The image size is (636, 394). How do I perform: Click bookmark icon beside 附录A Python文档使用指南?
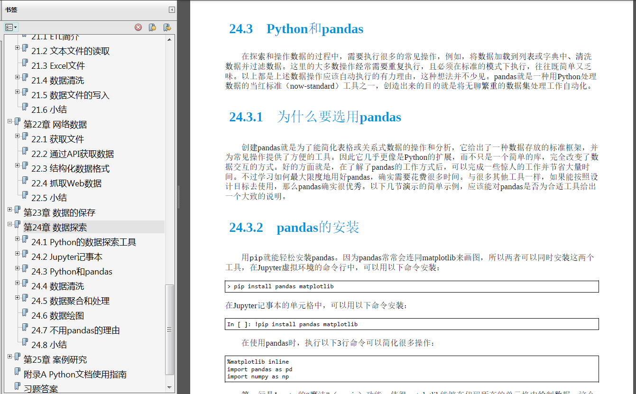[x=18, y=372]
